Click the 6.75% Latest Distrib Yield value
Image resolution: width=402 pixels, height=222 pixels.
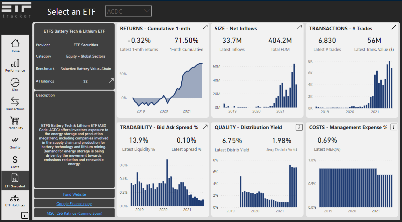tap(232, 140)
